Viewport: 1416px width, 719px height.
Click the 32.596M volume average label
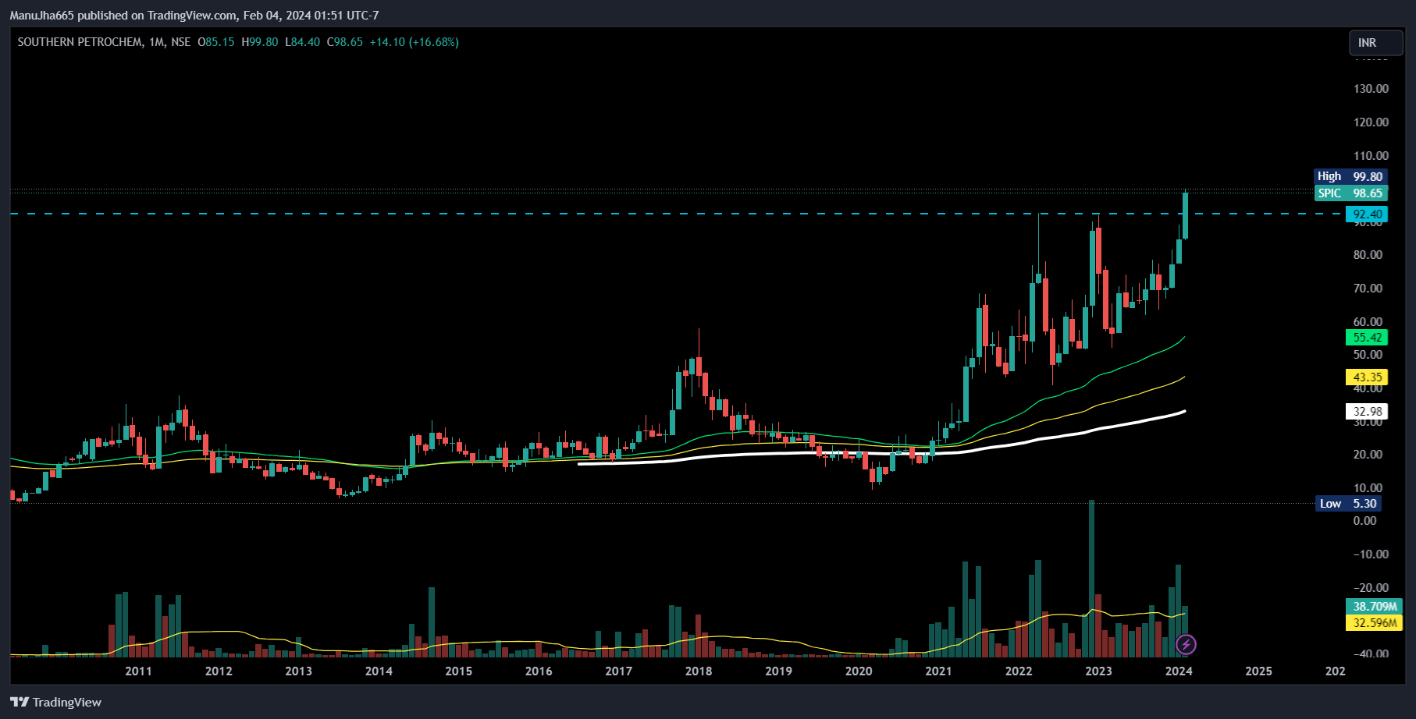(x=1375, y=623)
